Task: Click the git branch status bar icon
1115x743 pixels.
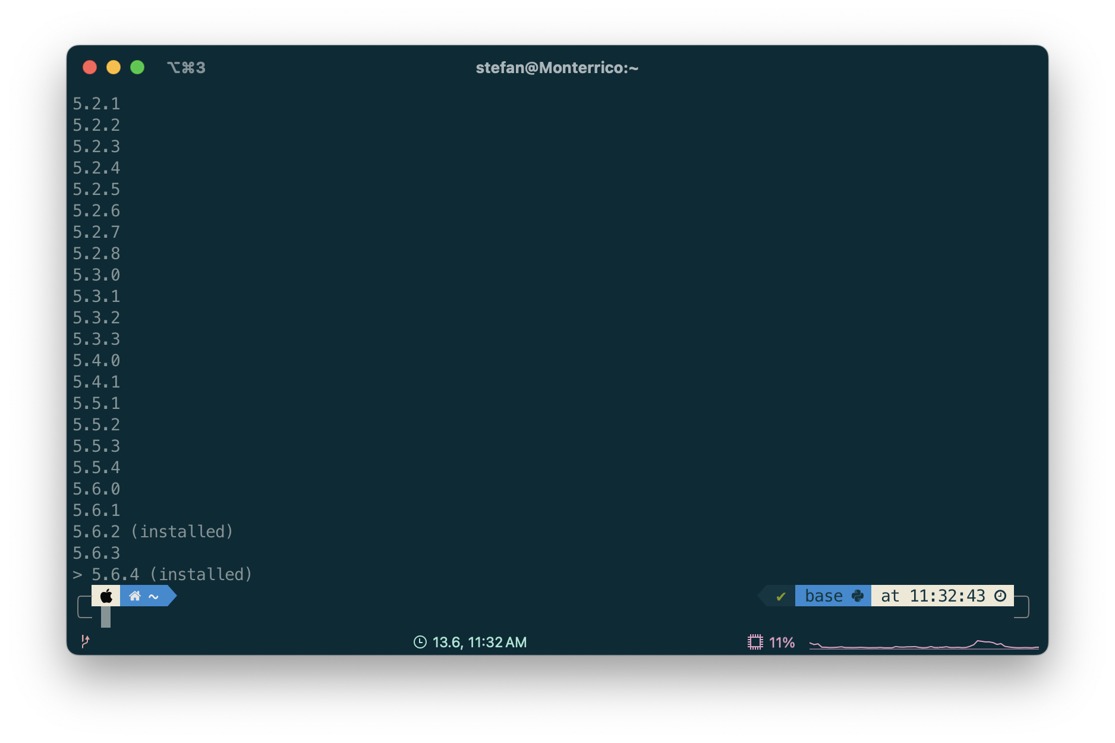Action: pos(85,641)
